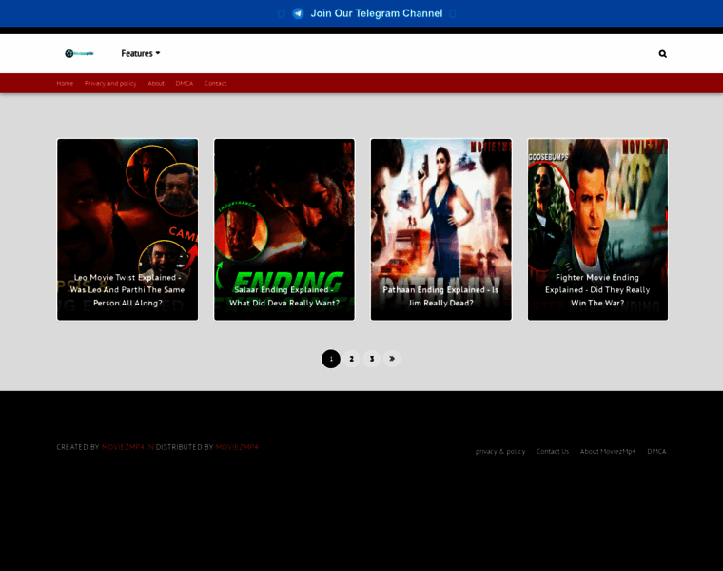Open Privacy and policy nav item
The height and width of the screenshot is (571, 723).
(110, 83)
